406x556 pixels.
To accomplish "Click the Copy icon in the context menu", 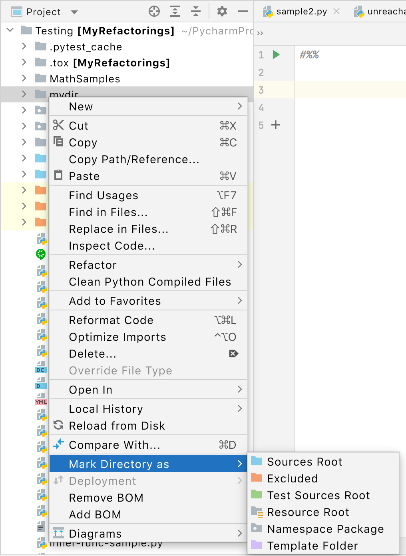I will coord(58,142).
